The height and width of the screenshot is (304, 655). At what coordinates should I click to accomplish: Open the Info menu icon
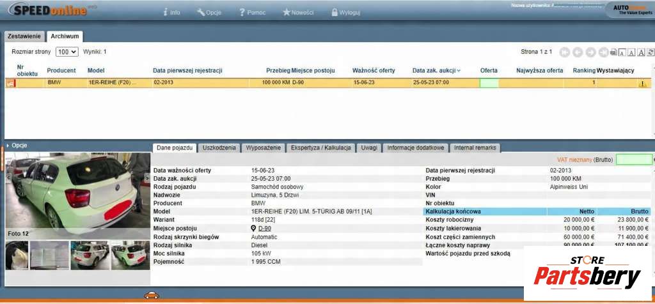click(x=166, y=13)
